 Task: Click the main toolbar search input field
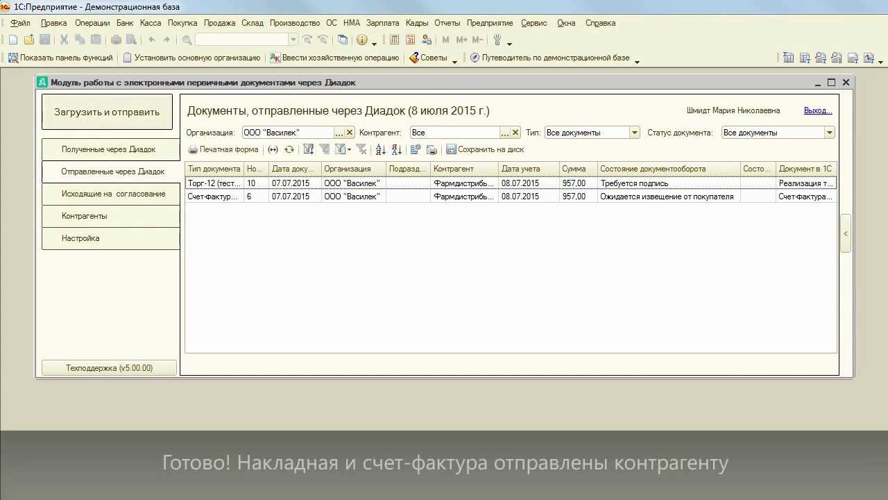pos(241,40)
